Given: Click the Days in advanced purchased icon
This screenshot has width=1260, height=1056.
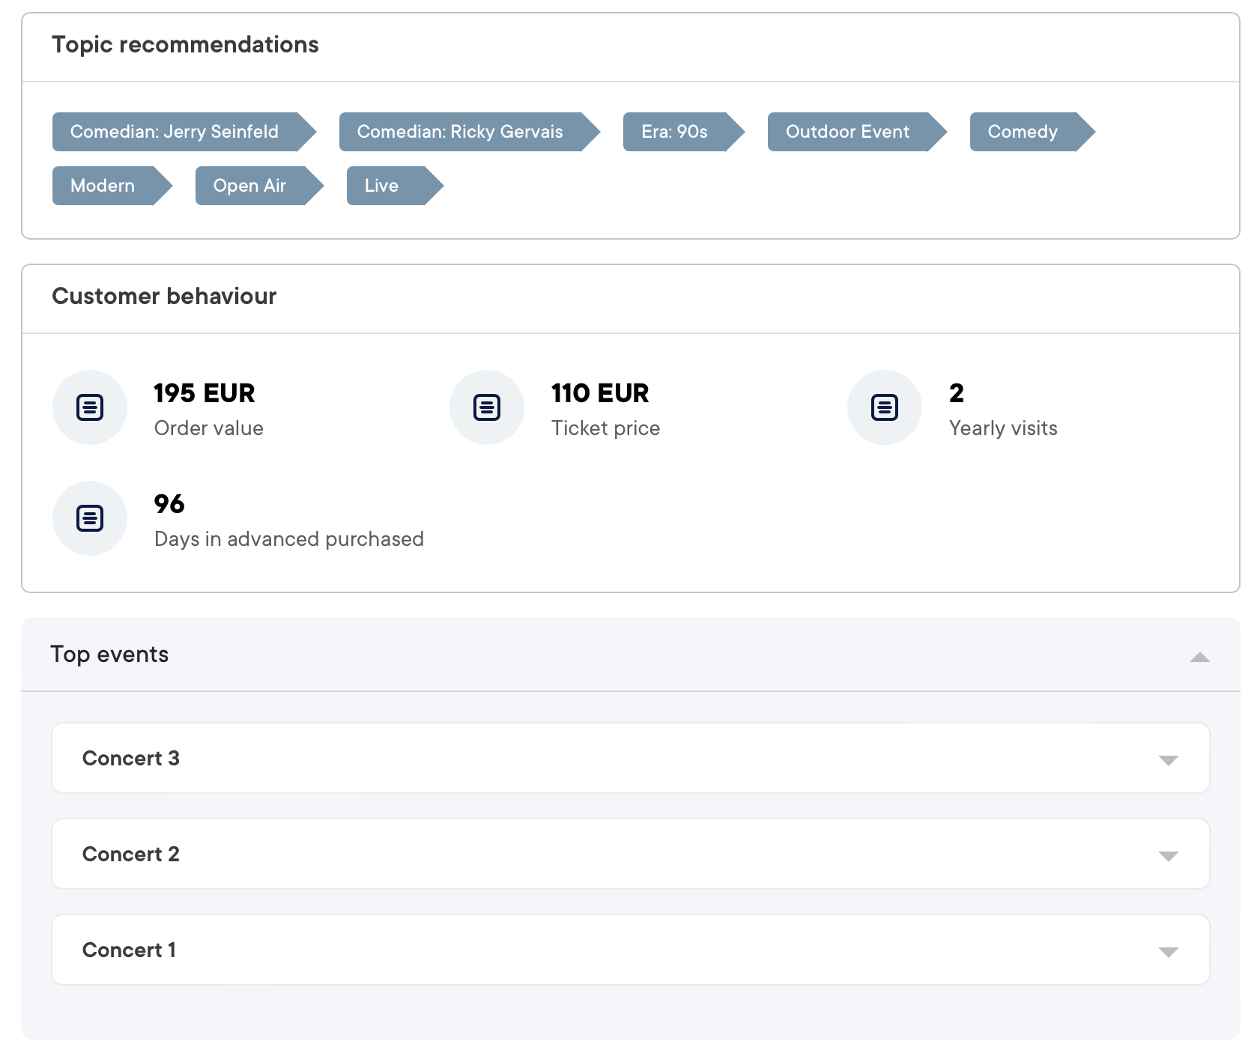Looking at the screenshot, I should 90,518.
